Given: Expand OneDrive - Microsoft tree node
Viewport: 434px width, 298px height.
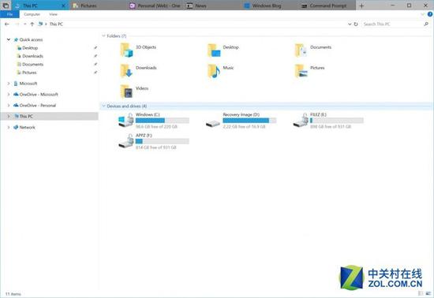Looking at the screenshot, I should coord(9,95).
